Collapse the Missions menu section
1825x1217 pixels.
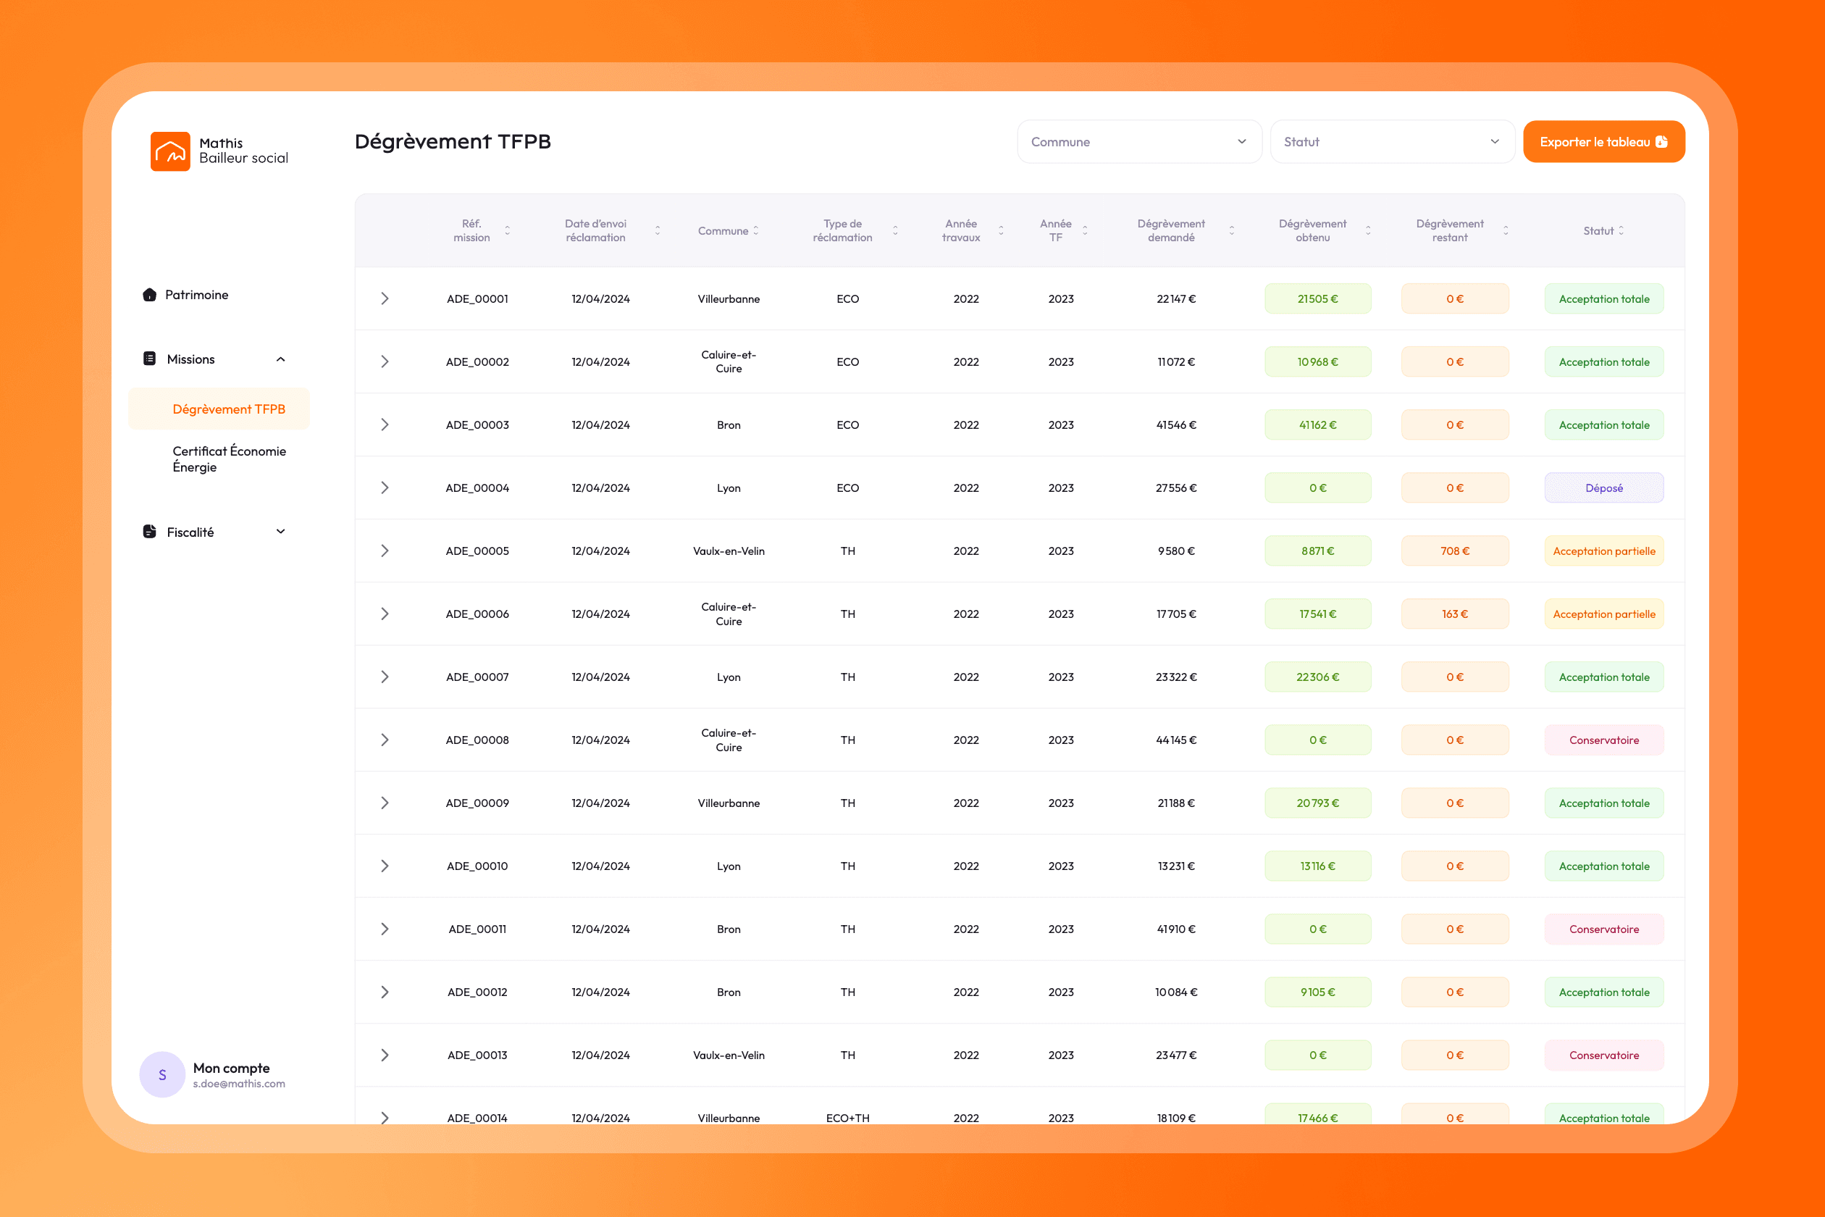(281, 359)
